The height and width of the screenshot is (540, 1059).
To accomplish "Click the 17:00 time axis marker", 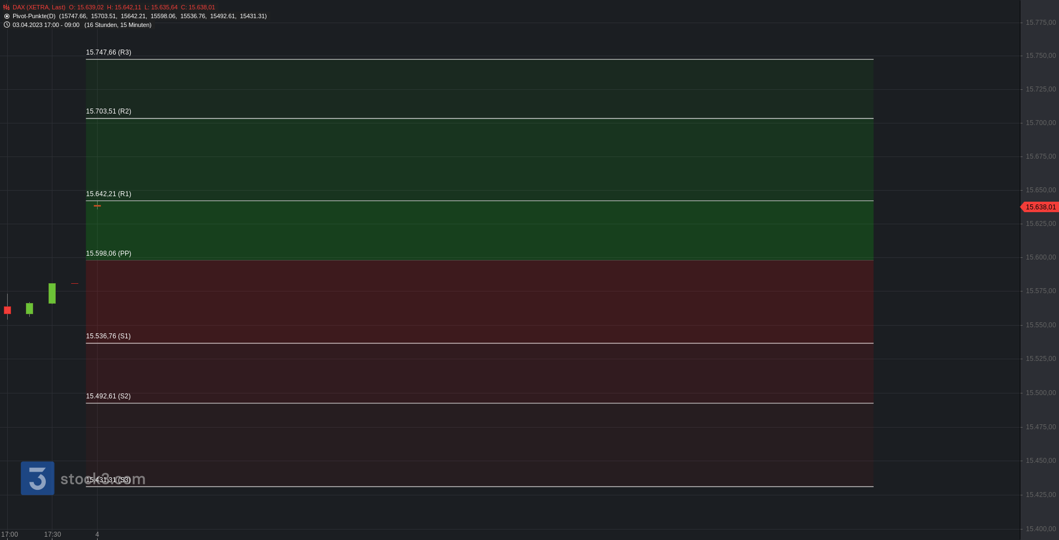I will tap(9, 534).
